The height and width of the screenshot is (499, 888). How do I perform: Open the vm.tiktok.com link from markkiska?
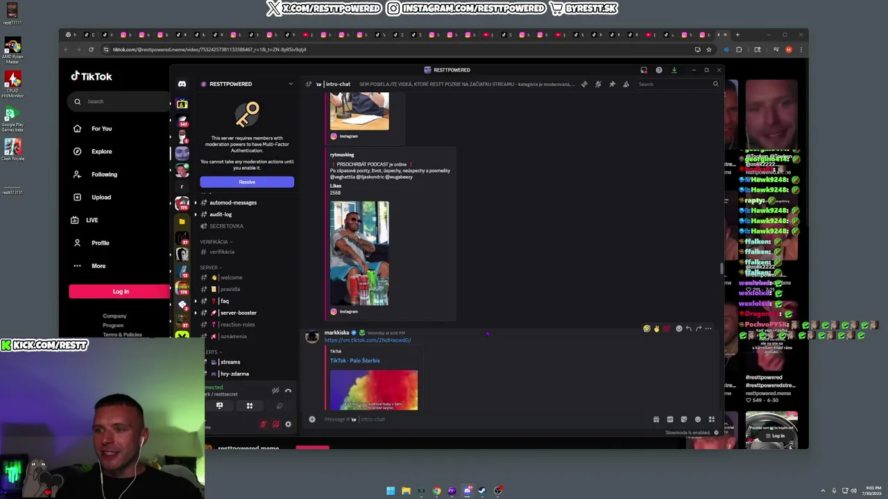tap(368, 340)
